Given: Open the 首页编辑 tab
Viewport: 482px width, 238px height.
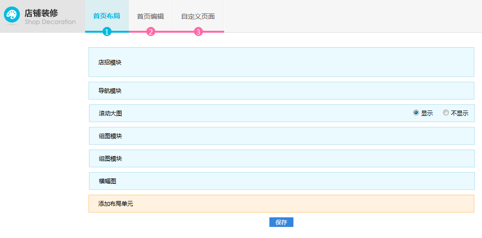Looking at the screenshot, I should click(x=151, y=16).
